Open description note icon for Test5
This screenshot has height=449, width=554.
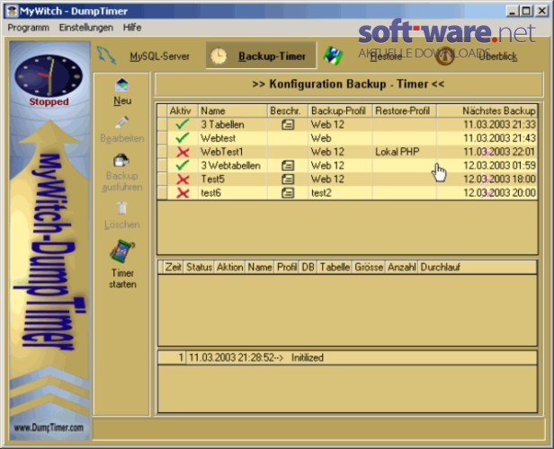[288, 180]
